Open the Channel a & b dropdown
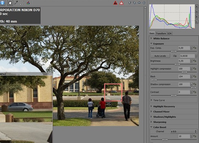The width and height of the screenshot is (199, 143). (x=184, y=131)
